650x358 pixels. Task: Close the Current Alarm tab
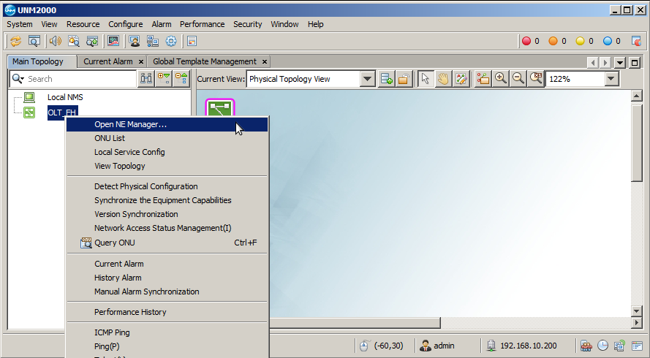(141, 62)
